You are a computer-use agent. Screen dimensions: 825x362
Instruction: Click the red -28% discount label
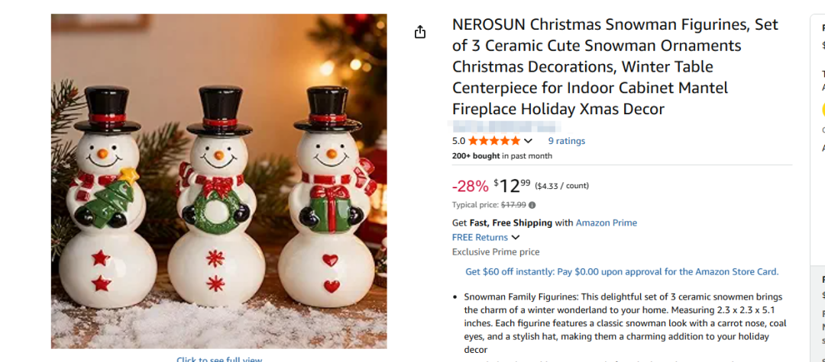tap(471, 186)
